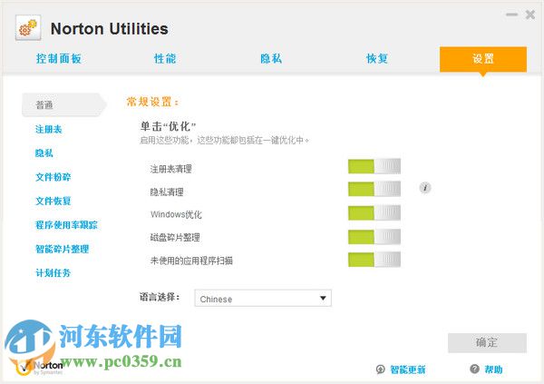Open the 语言选择 Chinese dropdown
The height and width of the screenshot is (384, 544).
(263, 298)
